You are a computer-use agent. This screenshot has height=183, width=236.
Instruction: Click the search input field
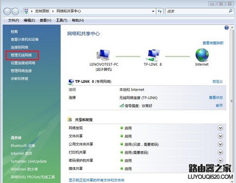[197, 11]
